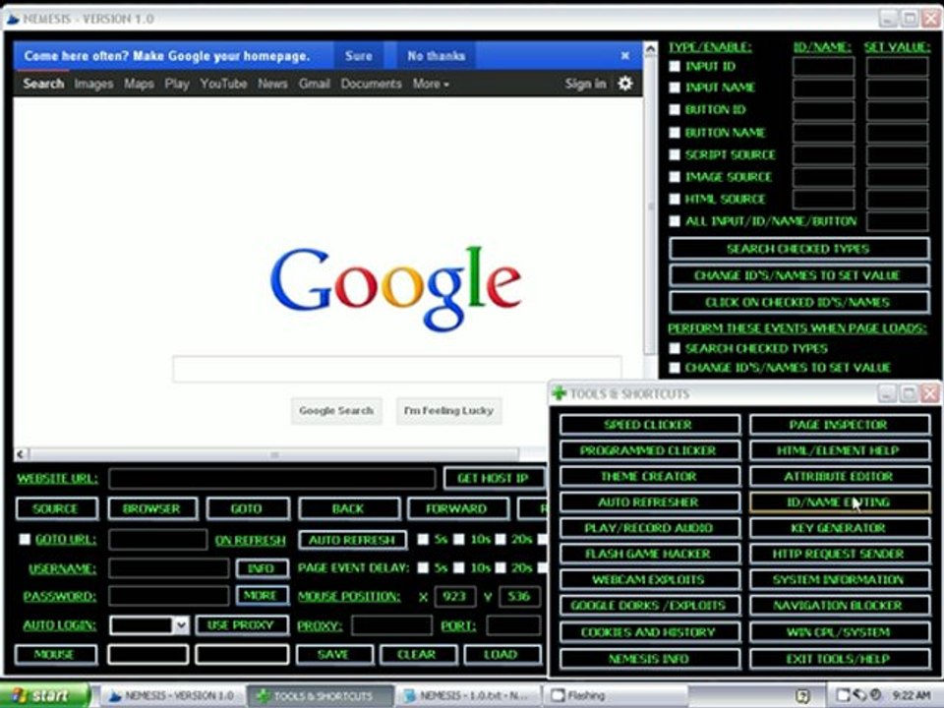Click the Use Proxy button
944x708 pixels.
[242, 625]
